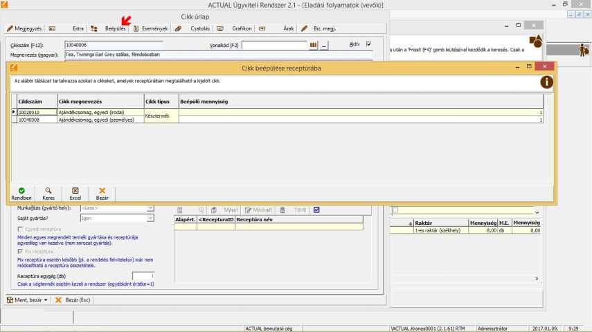Click the barcode icon beside Vonalkód field
The width and height of the screenshot is (592, 332).
313,45
